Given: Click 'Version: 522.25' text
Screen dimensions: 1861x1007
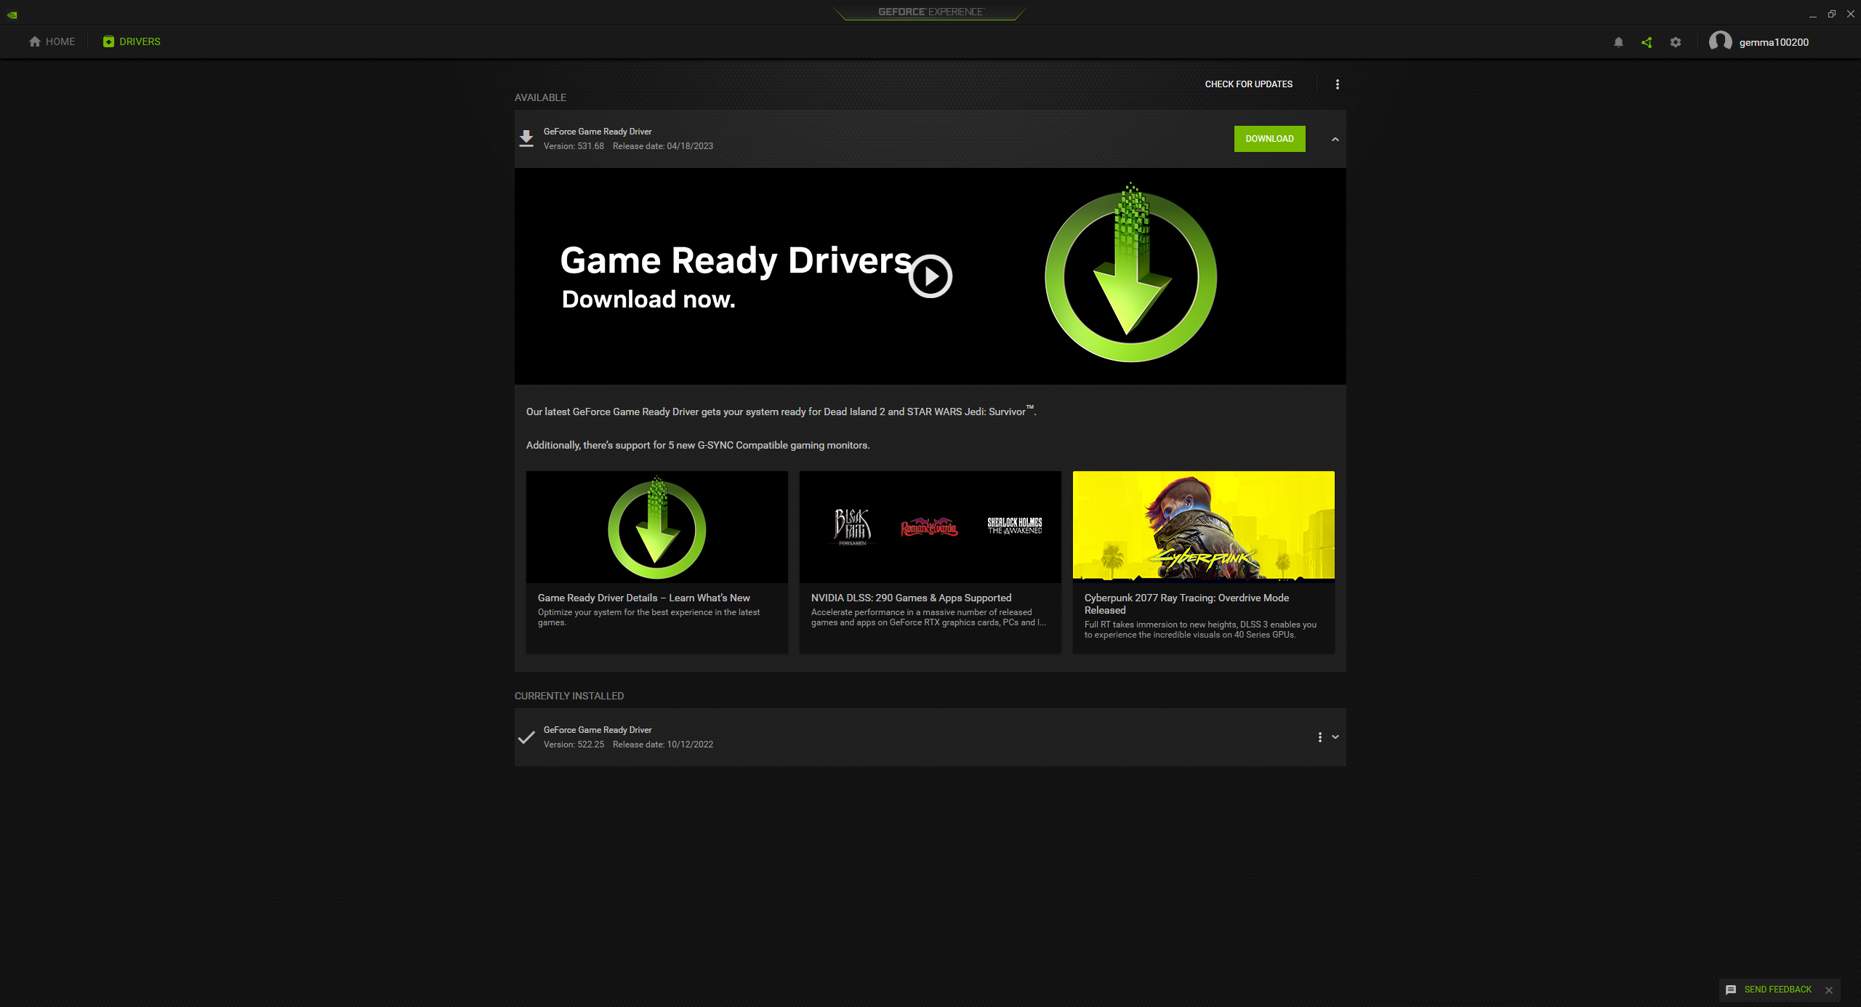Looking at the screenshot, I should pyautogui.click(x=574, y=745).
